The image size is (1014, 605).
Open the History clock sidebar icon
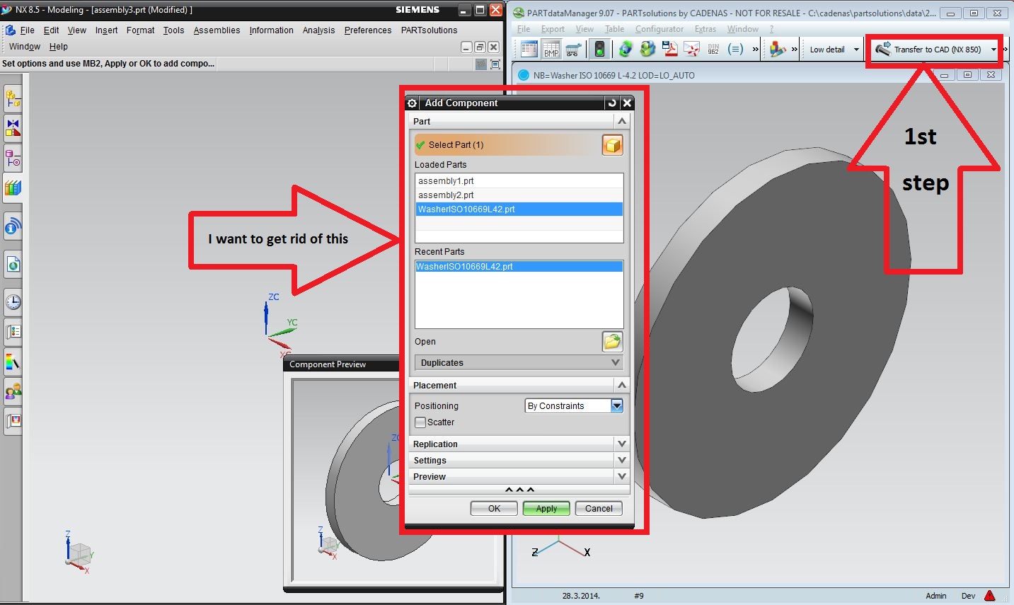click(13, 302)
